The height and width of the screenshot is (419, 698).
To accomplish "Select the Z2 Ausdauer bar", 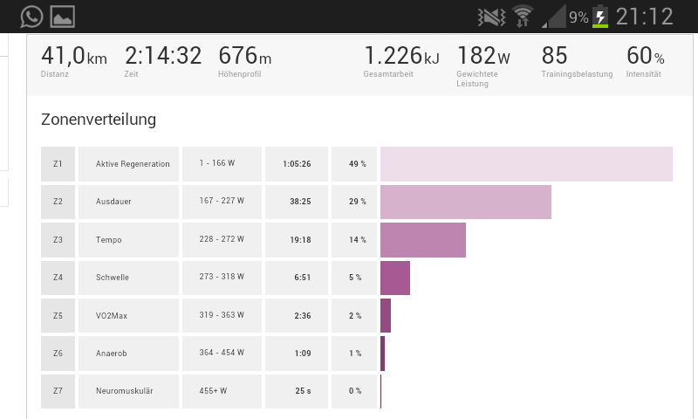I will (466, 202).
